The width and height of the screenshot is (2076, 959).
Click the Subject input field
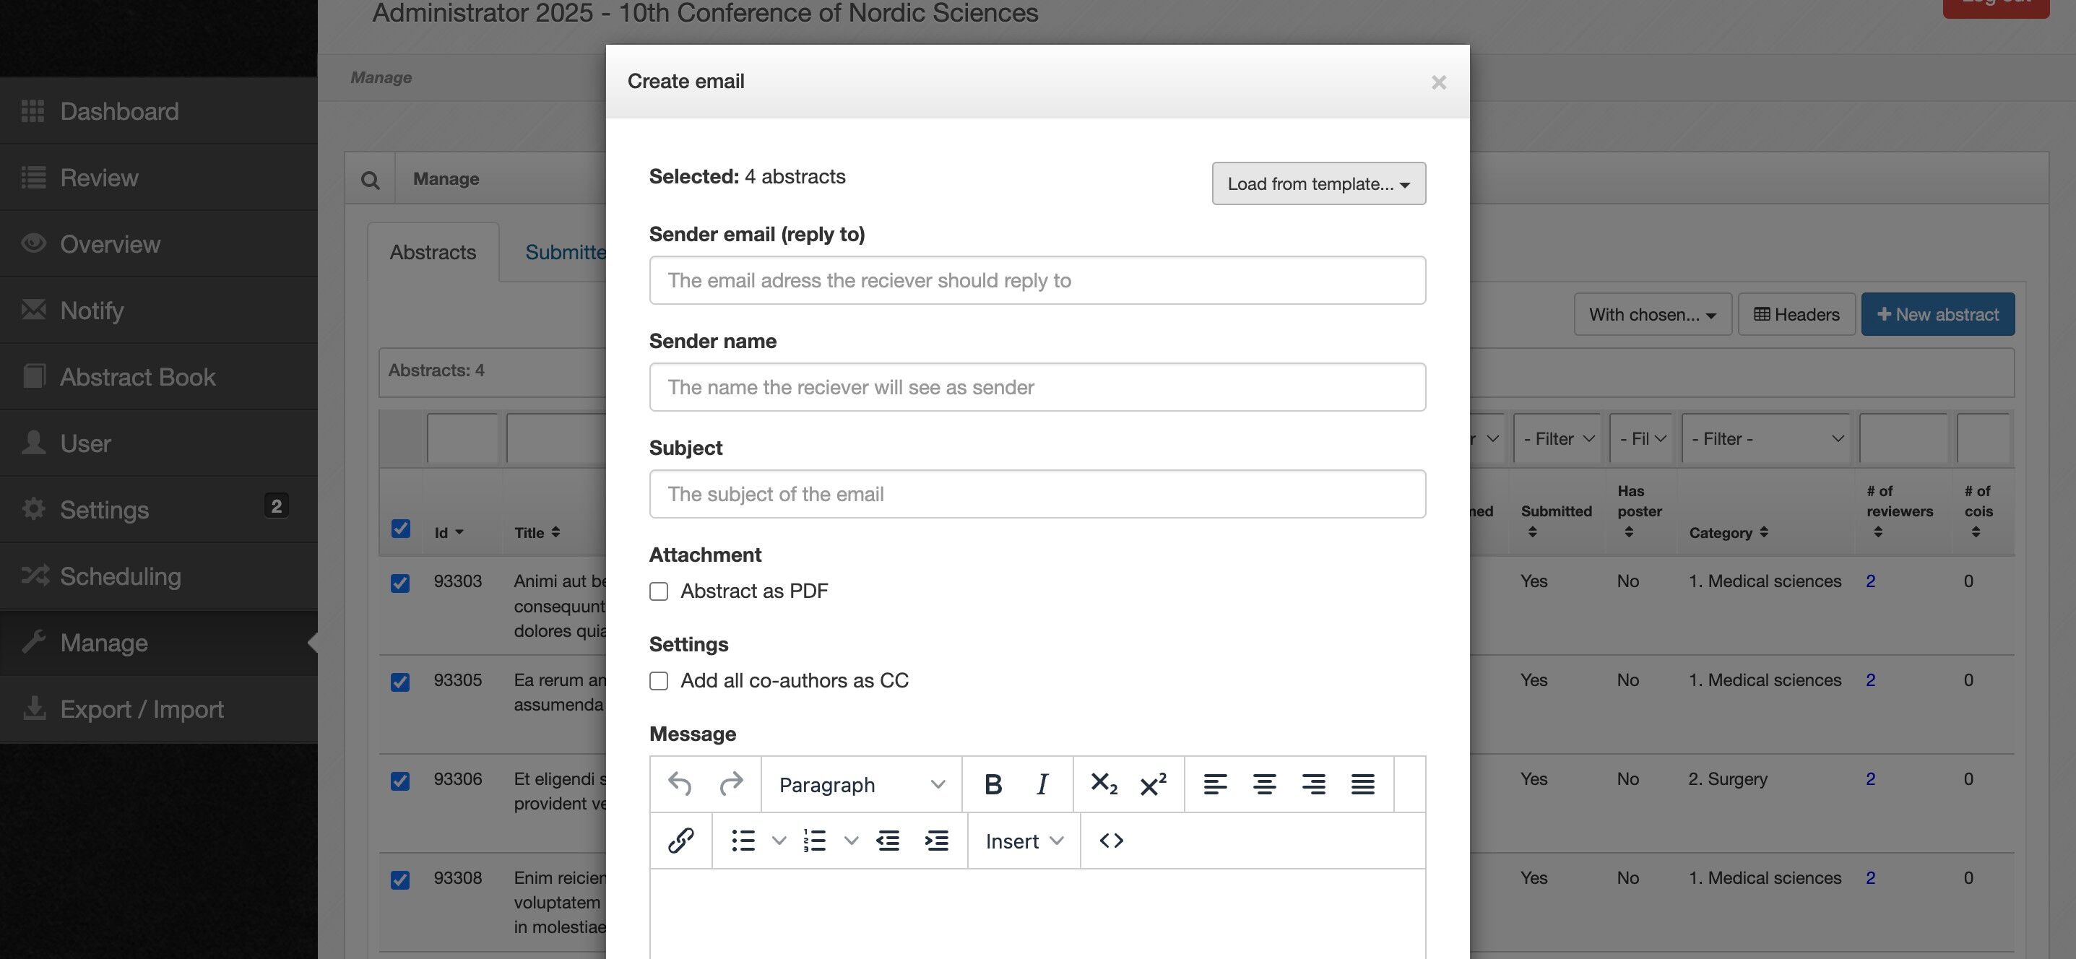coord(1037,494)
